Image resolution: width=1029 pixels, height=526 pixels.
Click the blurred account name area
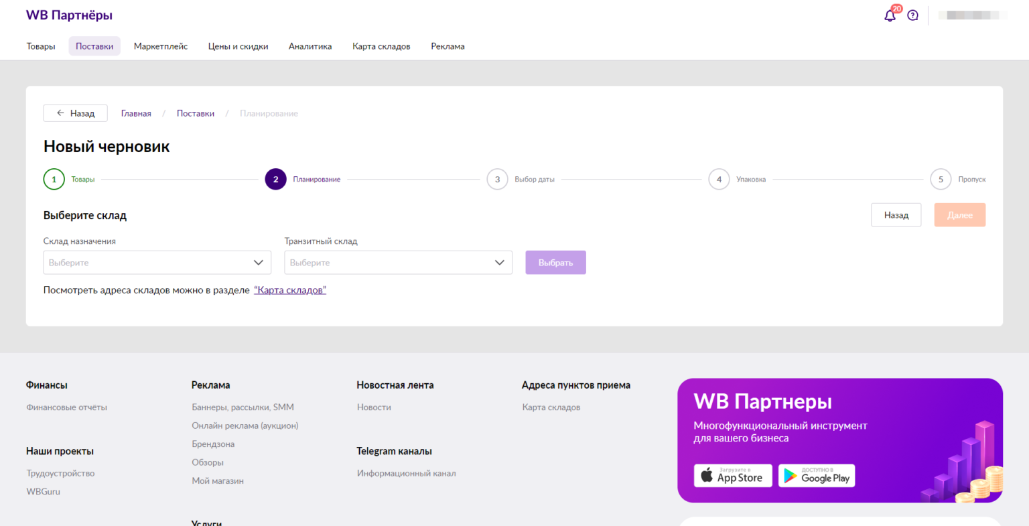(972, 15)
